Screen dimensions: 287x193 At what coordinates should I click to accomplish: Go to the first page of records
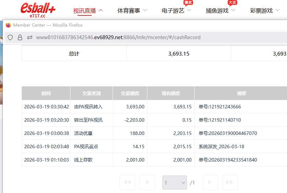[x=127, y=183]
